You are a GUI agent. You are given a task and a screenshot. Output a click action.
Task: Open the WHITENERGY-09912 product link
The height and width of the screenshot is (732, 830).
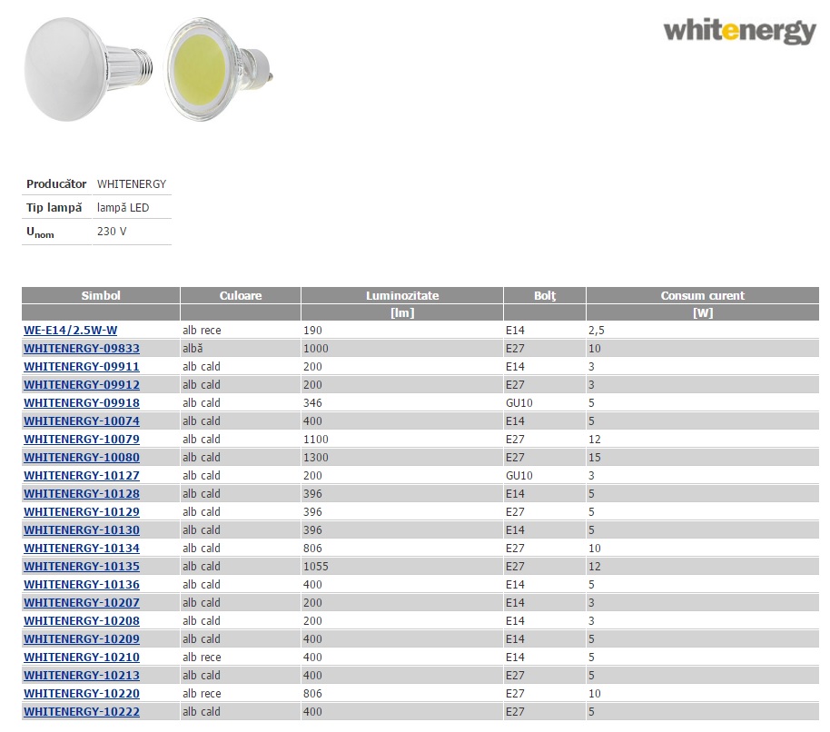pos(82,385)
